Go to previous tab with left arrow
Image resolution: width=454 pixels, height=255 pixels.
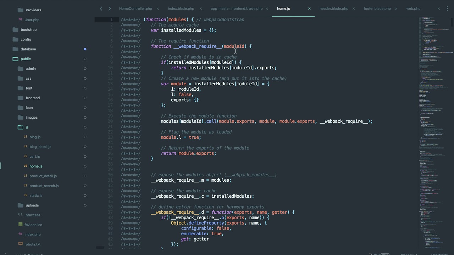pyautogui.click(x=101, y=8)
